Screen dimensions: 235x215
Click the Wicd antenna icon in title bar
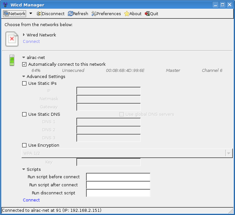click(5, 5)
